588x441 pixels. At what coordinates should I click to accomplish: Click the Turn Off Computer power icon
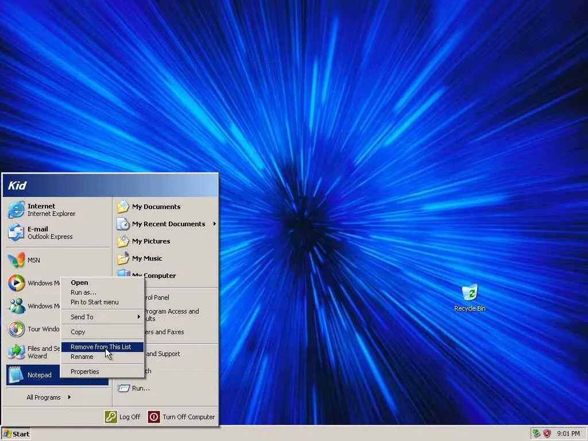coord(154,417)
